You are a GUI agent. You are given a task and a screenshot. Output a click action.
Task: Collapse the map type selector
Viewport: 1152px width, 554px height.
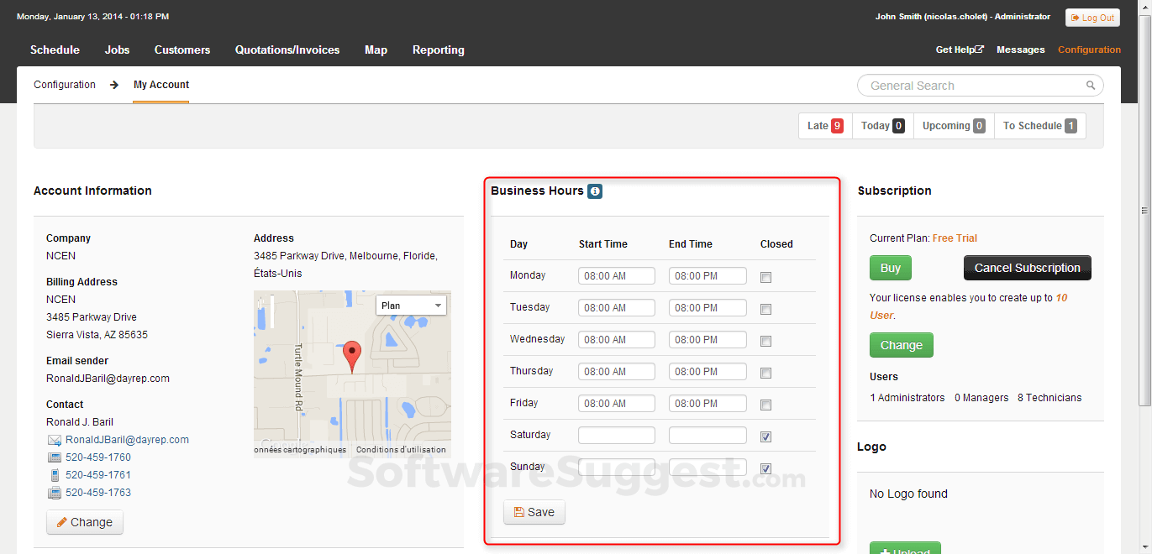[x=438, y=305]
